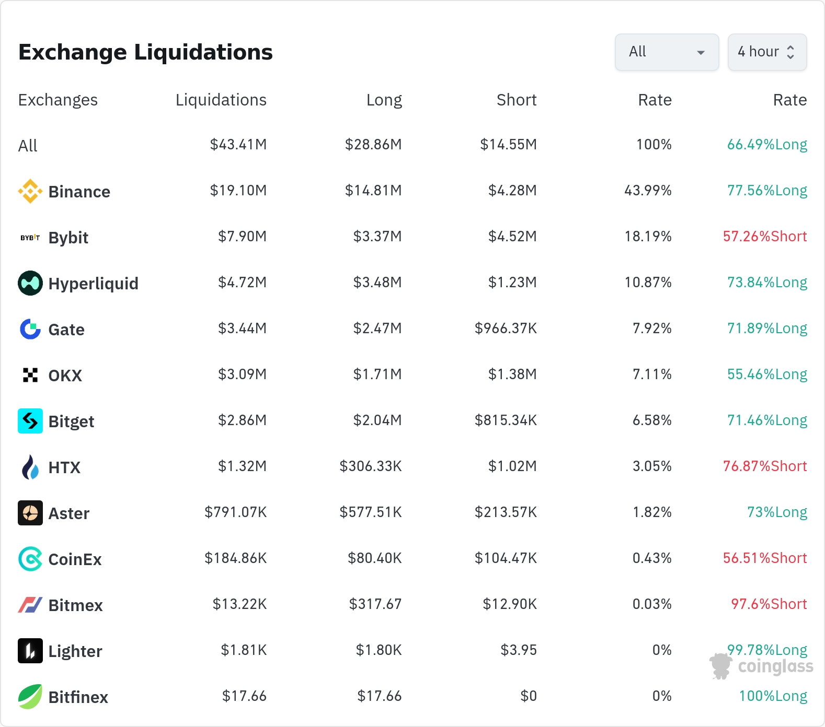This screenshot has height=727, width=825.
Task: Click the Aster logo icon
Action: pyautogui.click(x=30, y=513)
